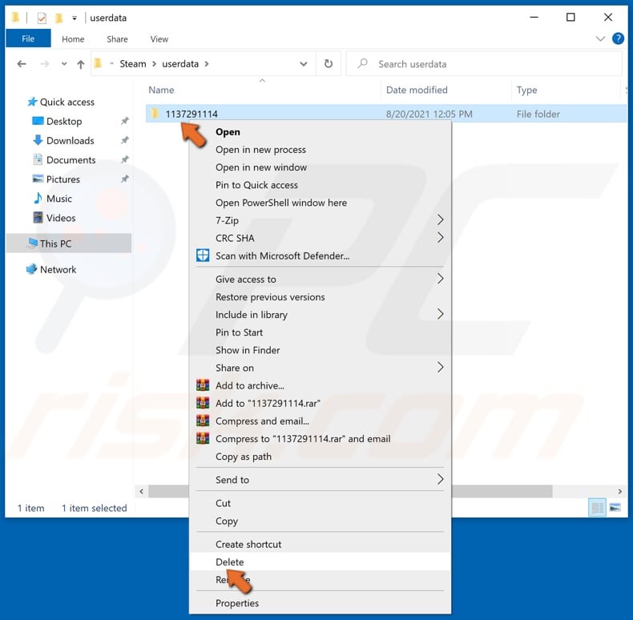Click the Forward navigation arrow
The image size is (633, 620).
(x=44, y=64)
